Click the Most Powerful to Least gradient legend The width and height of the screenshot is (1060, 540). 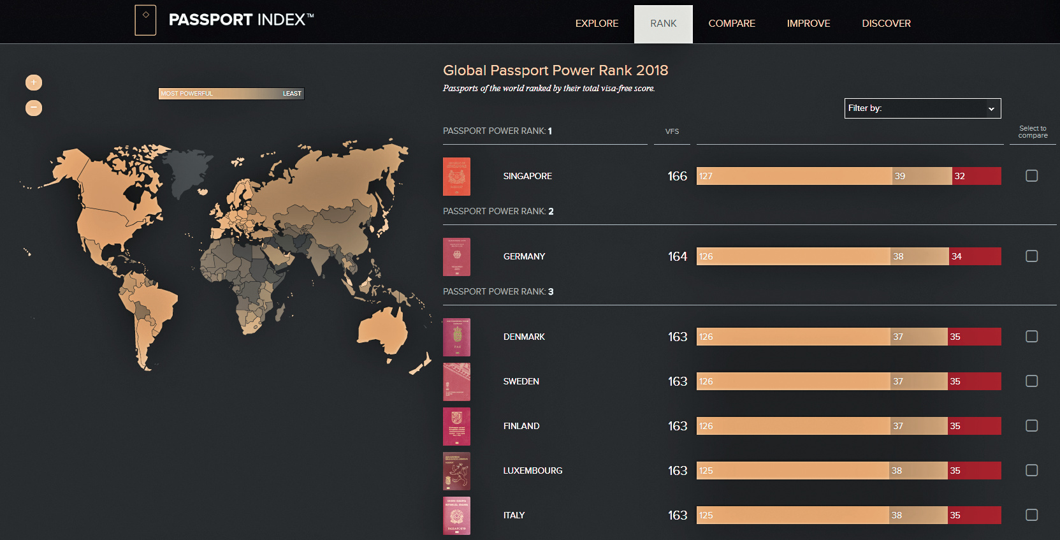click(x=231, y=94)
